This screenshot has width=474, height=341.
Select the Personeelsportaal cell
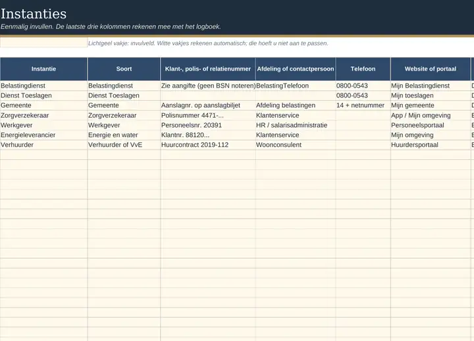pos(431,125)
